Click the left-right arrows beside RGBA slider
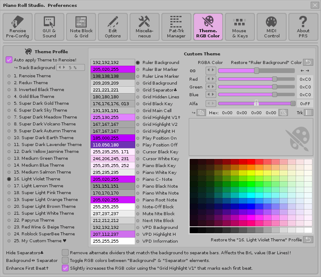321x277 pixels. 305,71
